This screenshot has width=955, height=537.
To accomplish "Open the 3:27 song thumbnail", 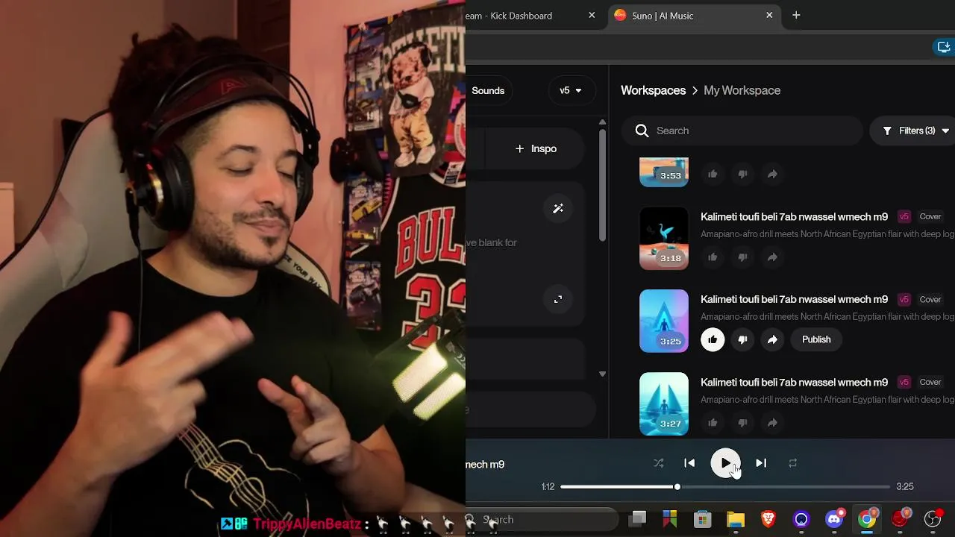I will [664, 403].
